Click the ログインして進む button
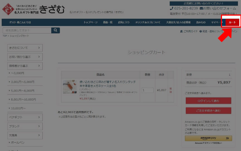The image size is (241, 151). (208, 101)
